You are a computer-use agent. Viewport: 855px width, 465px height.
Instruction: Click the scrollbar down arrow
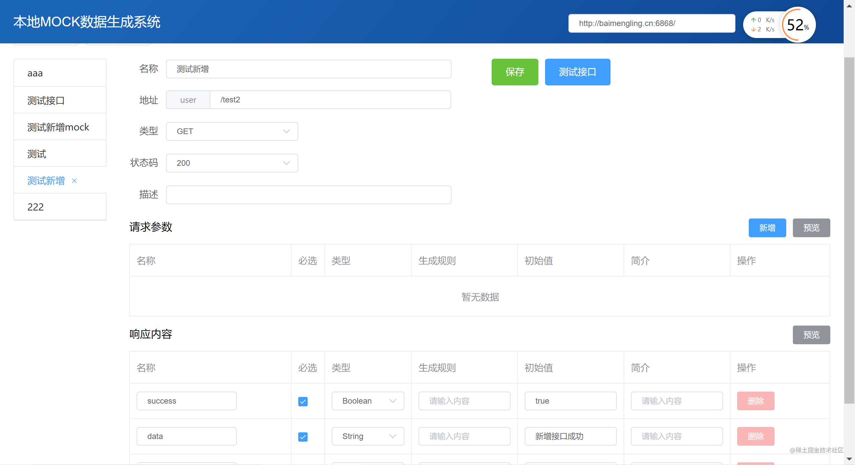849,459
